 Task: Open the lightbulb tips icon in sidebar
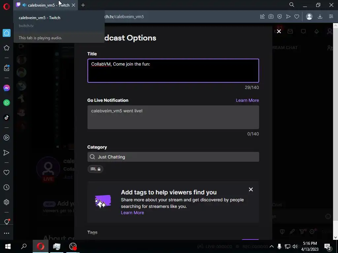tap(7, 222)
